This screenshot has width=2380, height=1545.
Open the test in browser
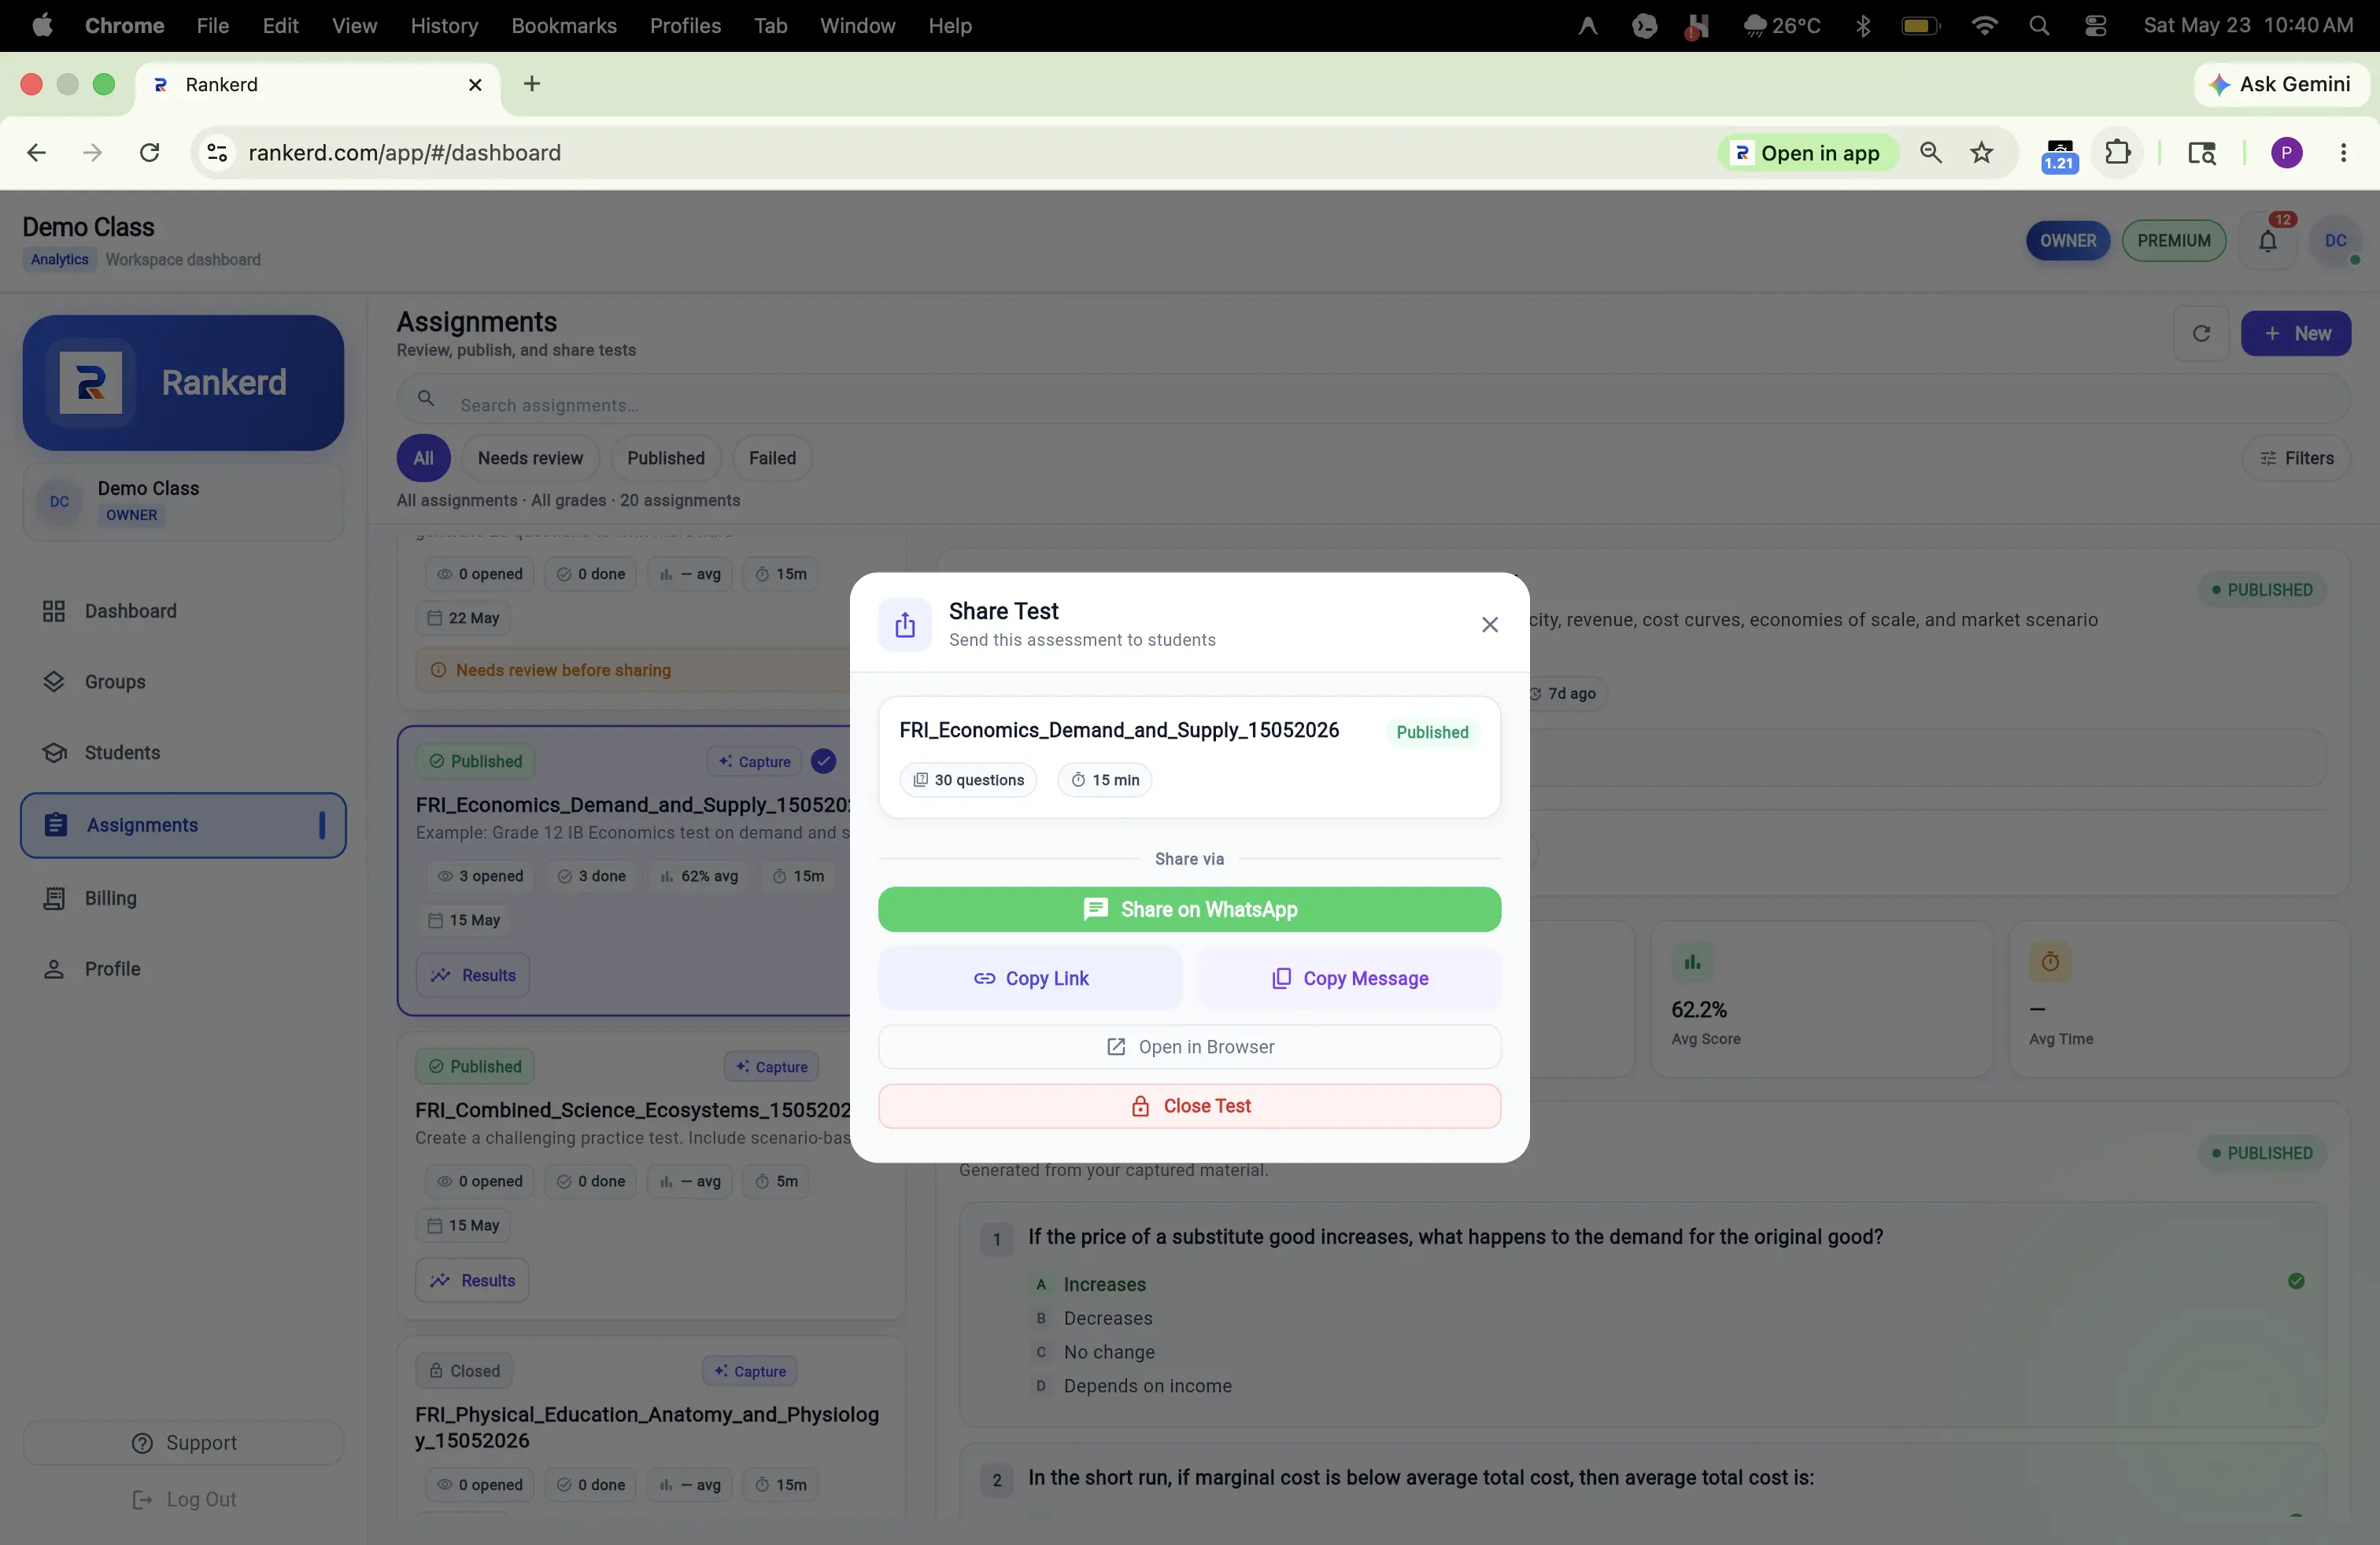click(1189, 1046)
